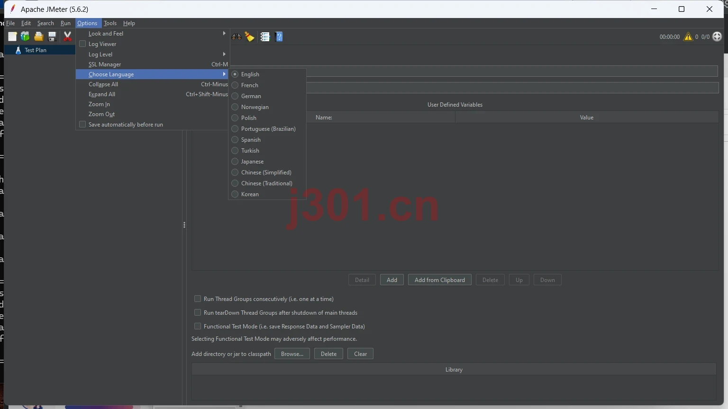Enable the Log Viewer checkbox
This screenshot has width=728, height=409.
[x=82, y=44]
